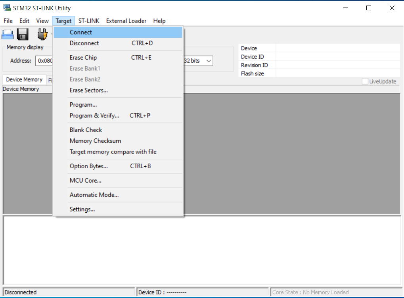Select Automatic Mode... menu item
Viewport: 404px width, 298px height.
click(94, 195)
